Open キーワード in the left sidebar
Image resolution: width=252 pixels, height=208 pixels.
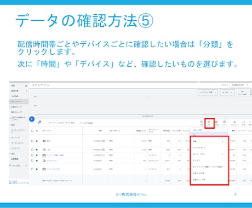15,137
